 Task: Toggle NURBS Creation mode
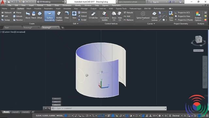[59, 16]
